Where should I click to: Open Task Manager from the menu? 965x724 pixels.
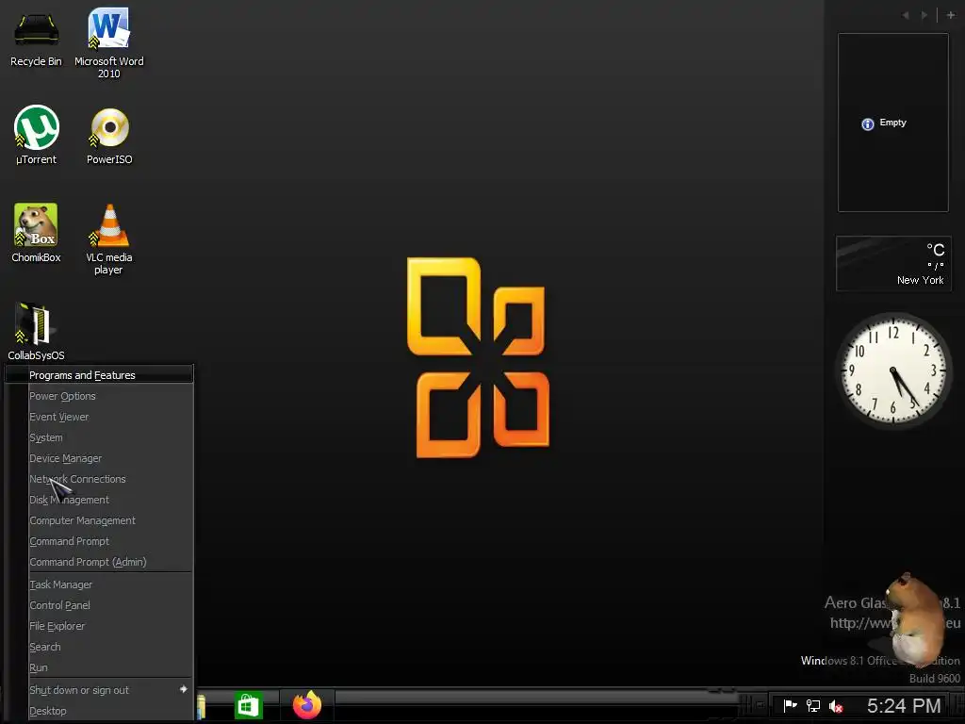coord(99,584)
